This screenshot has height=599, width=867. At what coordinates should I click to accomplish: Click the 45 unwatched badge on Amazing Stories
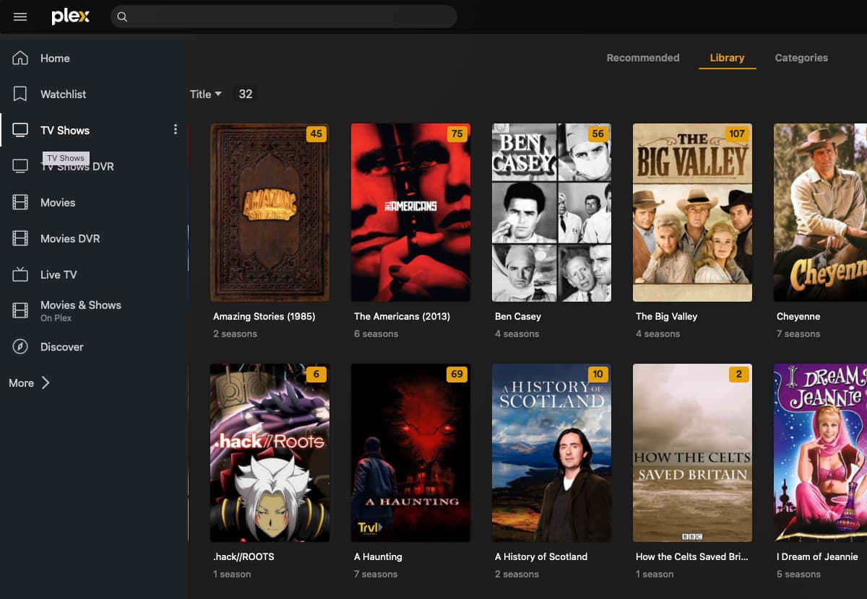point(316,134)
